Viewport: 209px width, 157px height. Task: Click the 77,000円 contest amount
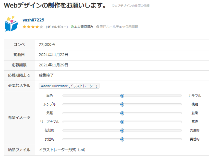(x=47, y=44)
